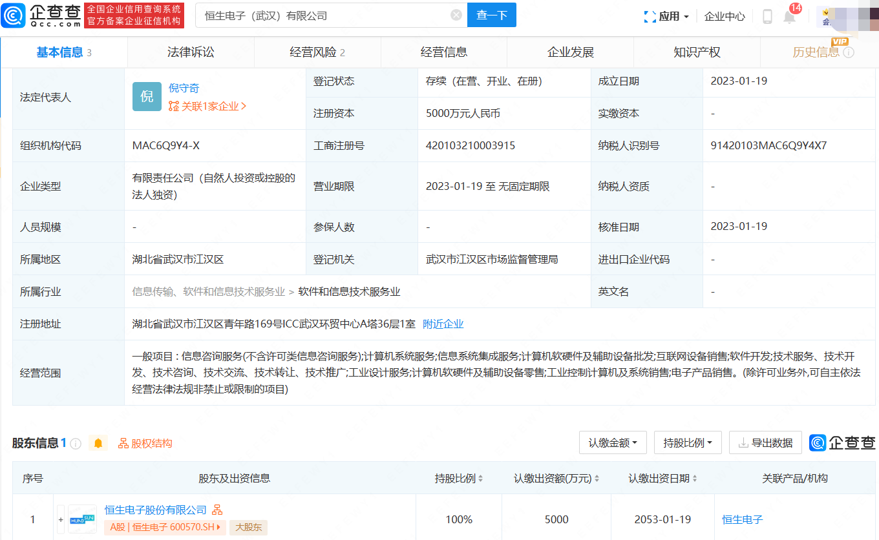Viewport: 879px width, 540px height.
Task: Click the registration number 420103210003915
Action: tap(471, 146)
